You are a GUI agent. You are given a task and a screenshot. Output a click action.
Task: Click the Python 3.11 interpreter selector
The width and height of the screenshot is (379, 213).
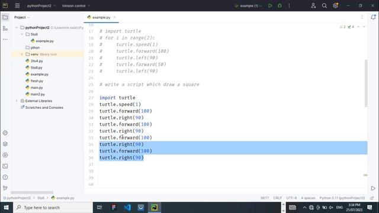click(x=342, y=198)
